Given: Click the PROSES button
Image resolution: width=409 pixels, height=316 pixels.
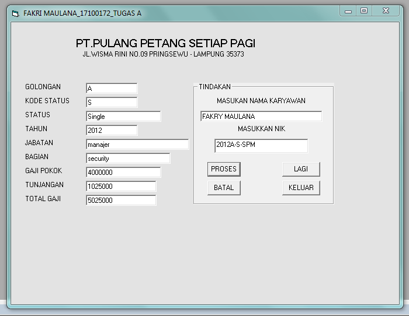Looking at the screenshot, I should tap(224, 169).
